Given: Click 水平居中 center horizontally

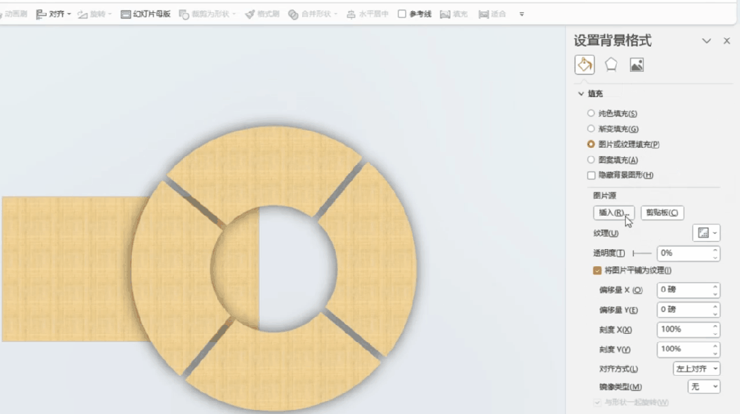Looking at the screenshot, I should (367, 14).
